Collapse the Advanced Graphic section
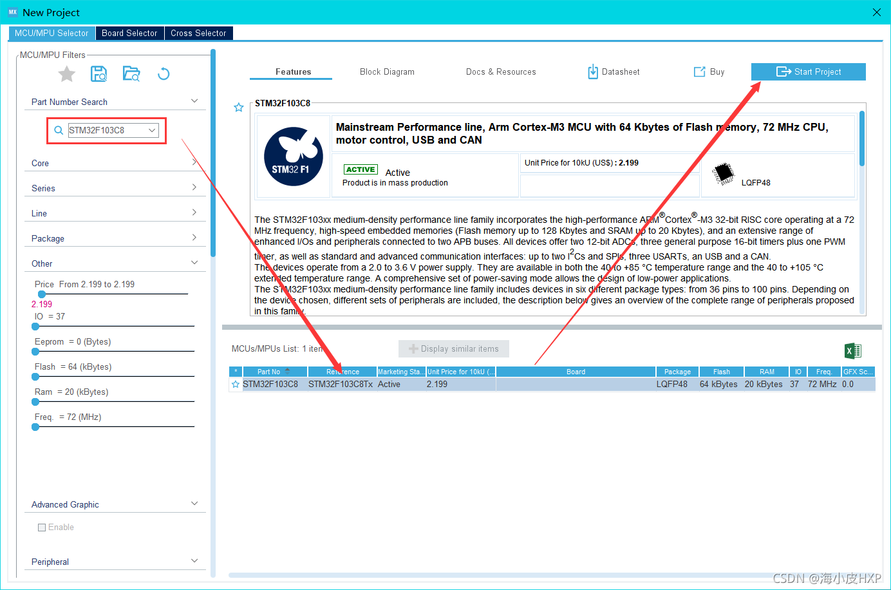The width and height of the screenshot is (891, 590). coord(194,503)
